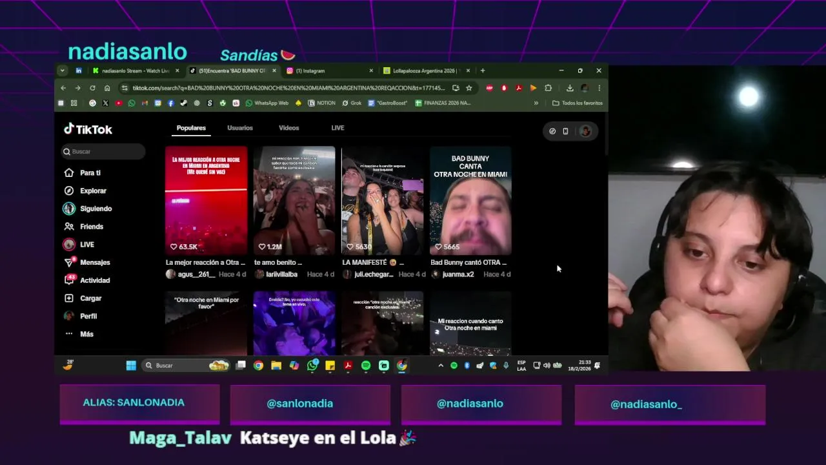Screen dimensions: 826x465
Task: Click the 63.5K likes count
Action: (183, 247)
